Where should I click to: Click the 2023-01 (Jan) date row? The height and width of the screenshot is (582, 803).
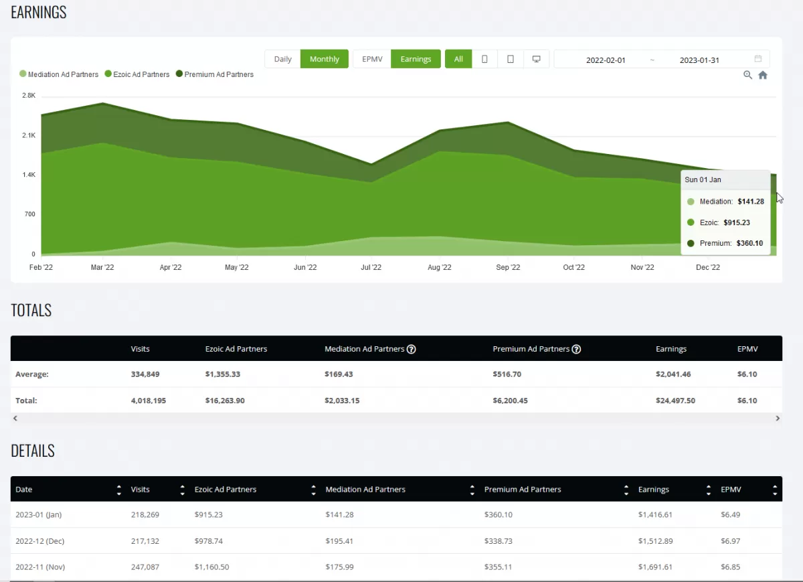[x=39, y=514]
